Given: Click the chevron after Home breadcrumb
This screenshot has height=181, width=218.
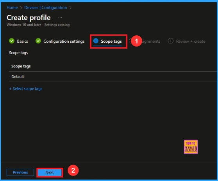Looking at the screenshot, I should click(21, 8).
